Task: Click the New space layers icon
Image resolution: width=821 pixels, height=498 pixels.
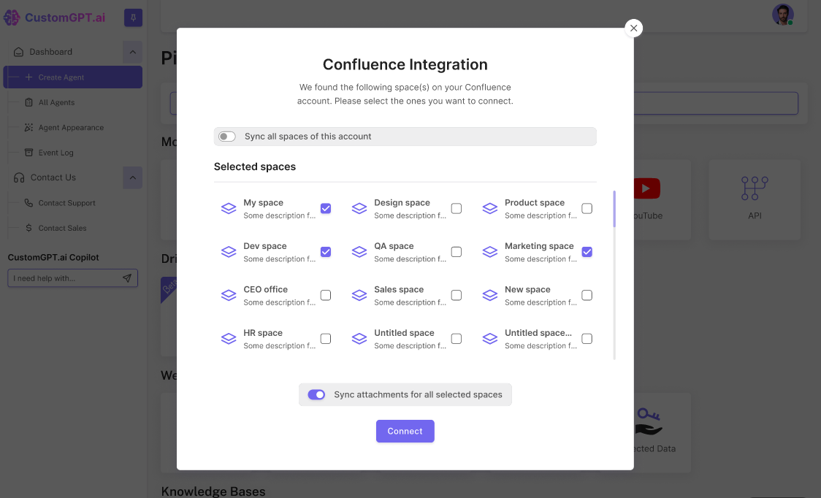Action: click(489, 295)
